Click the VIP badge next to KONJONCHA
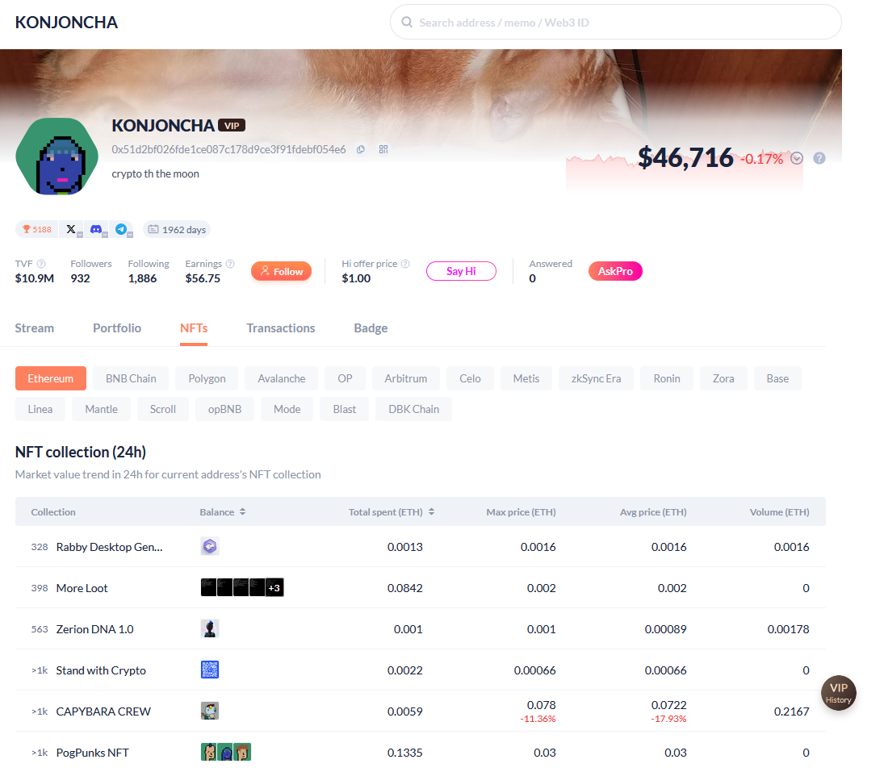Viewport: 884px width, 772px height. [232, 126]
